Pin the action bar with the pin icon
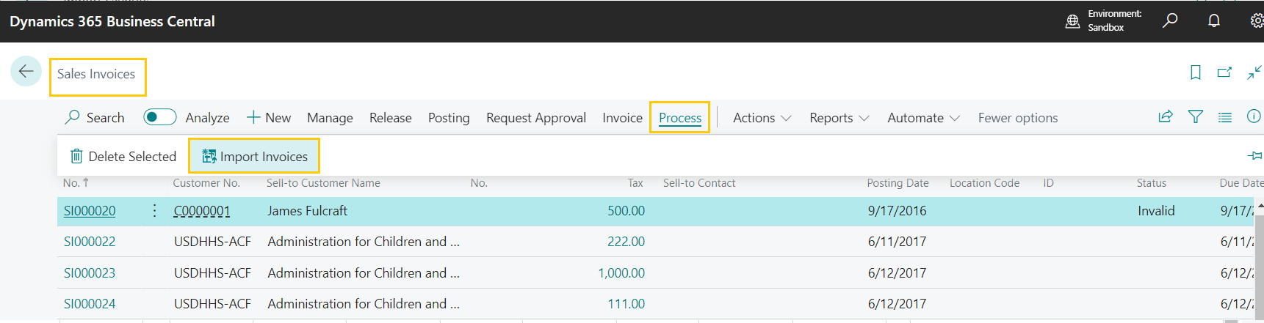1264x323 pixels. click(x=1254, y=155)
